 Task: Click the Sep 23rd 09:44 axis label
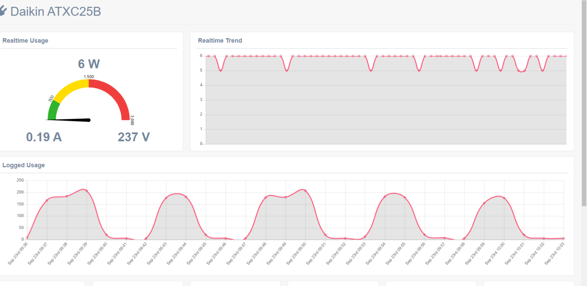tap(177, 253)
